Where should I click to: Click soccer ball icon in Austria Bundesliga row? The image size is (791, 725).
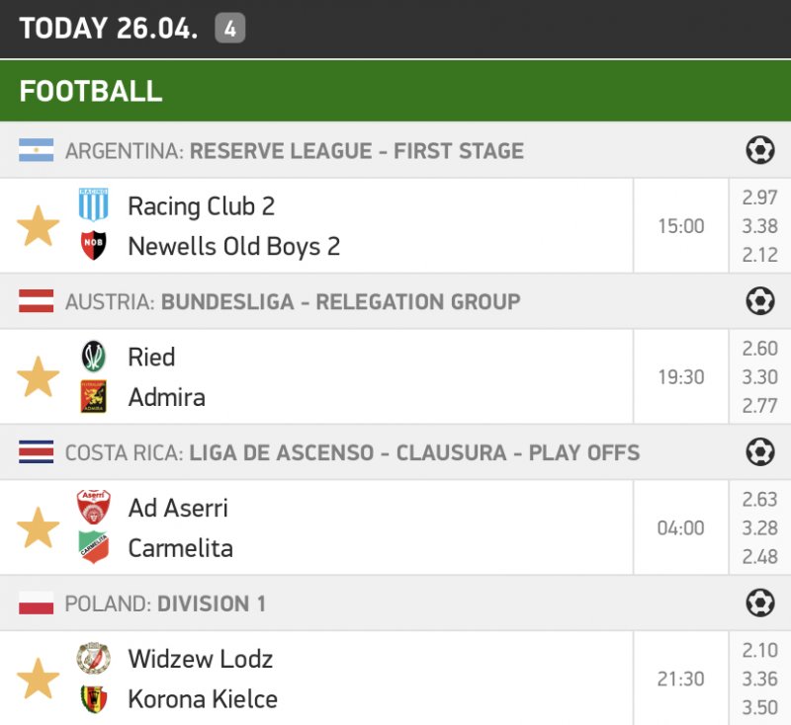(759, 301)
